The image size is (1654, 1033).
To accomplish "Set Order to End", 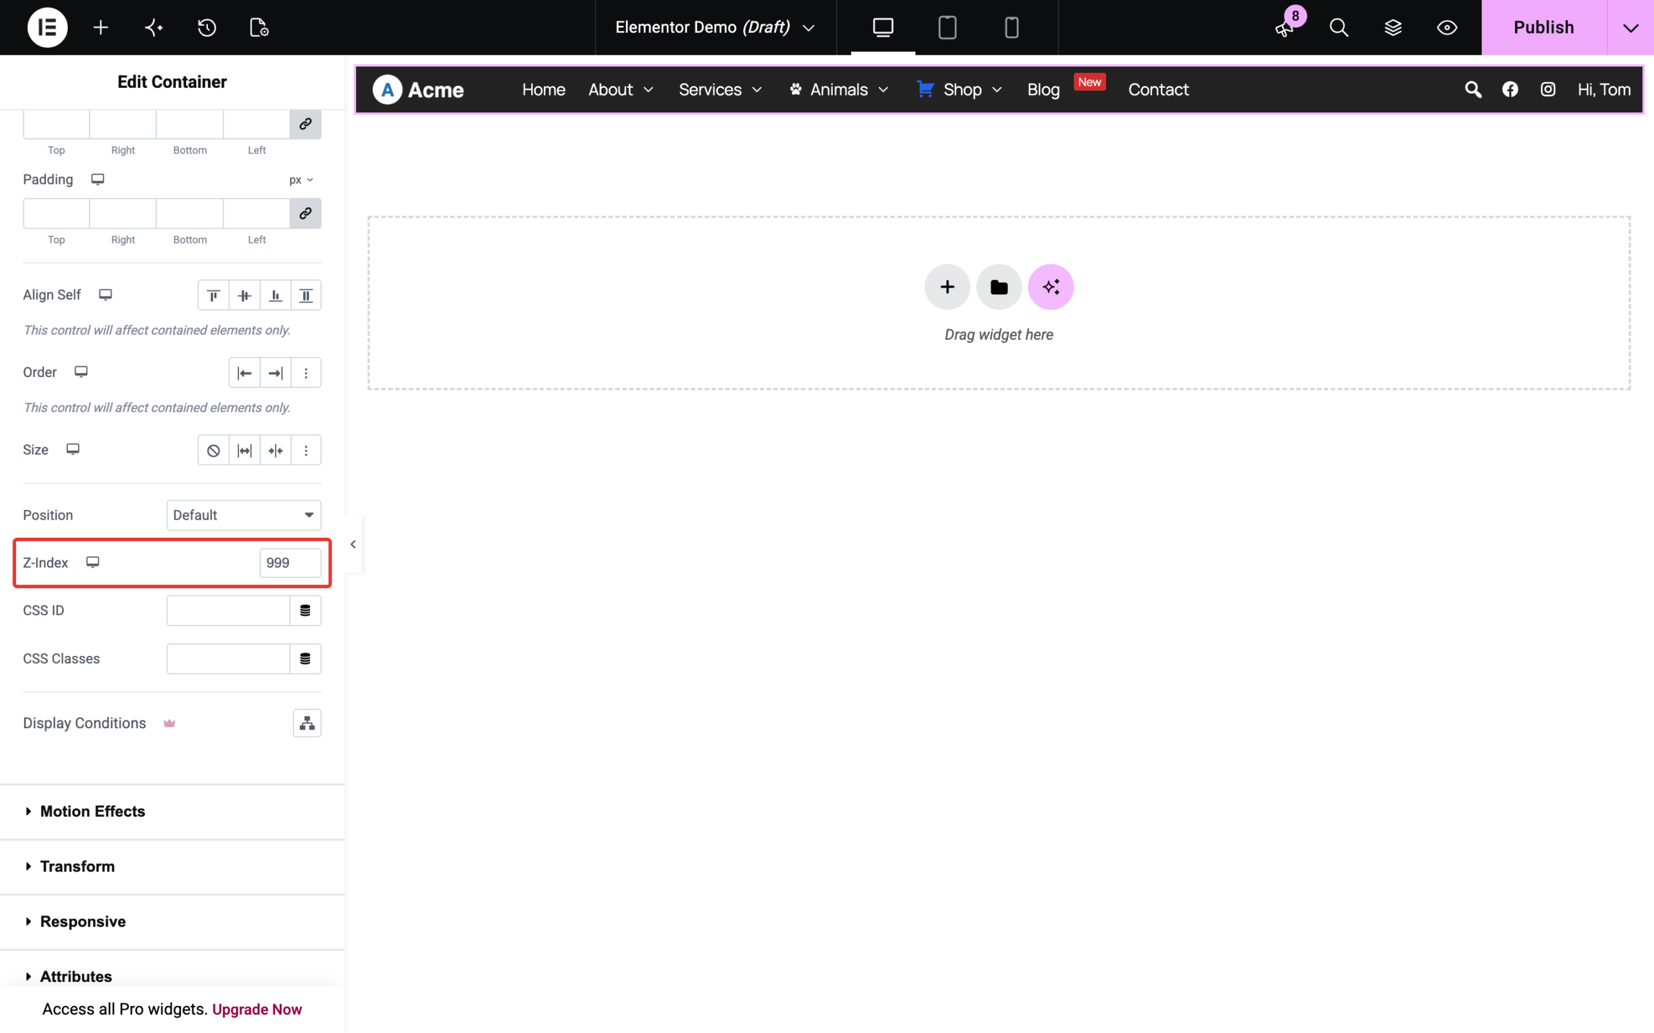I will click(275, 373).
